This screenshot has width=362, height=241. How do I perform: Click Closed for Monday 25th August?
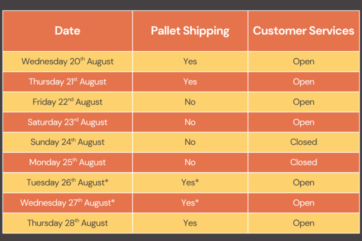pos(303,162)
